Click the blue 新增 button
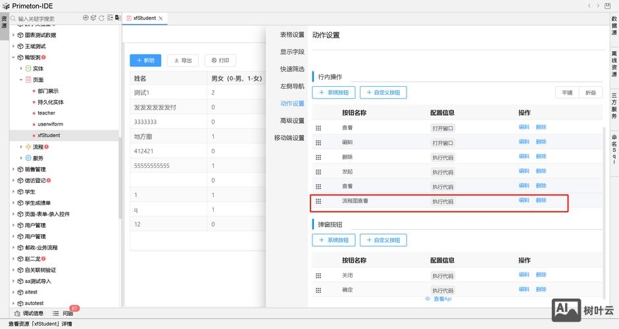 tap(145, 61)
